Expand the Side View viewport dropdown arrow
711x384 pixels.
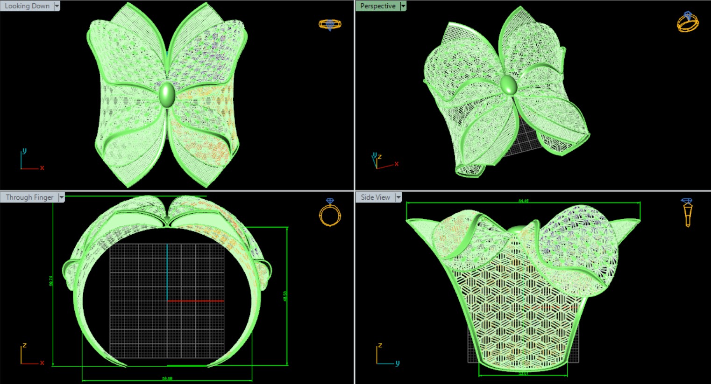coord(398,197)
